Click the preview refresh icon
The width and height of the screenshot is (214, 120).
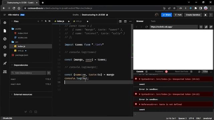(146, 27)
